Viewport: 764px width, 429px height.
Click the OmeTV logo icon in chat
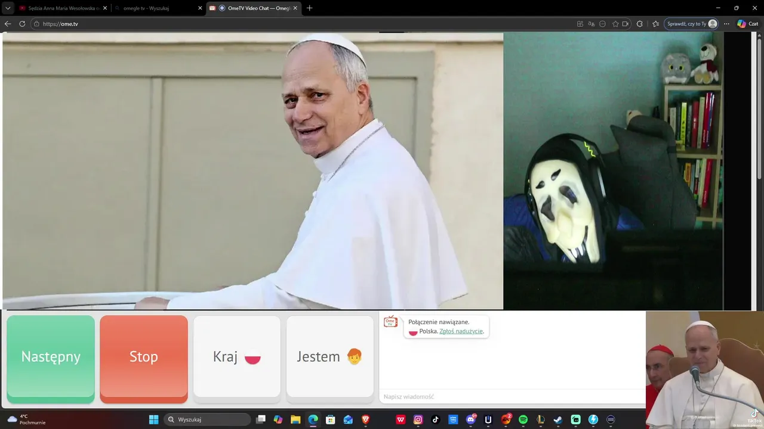point(390,322)
